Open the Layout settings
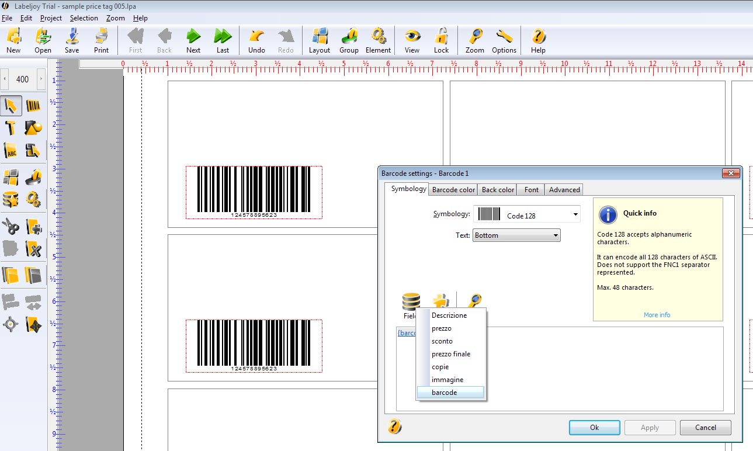The image size is (753, 451). click(320, 41)
